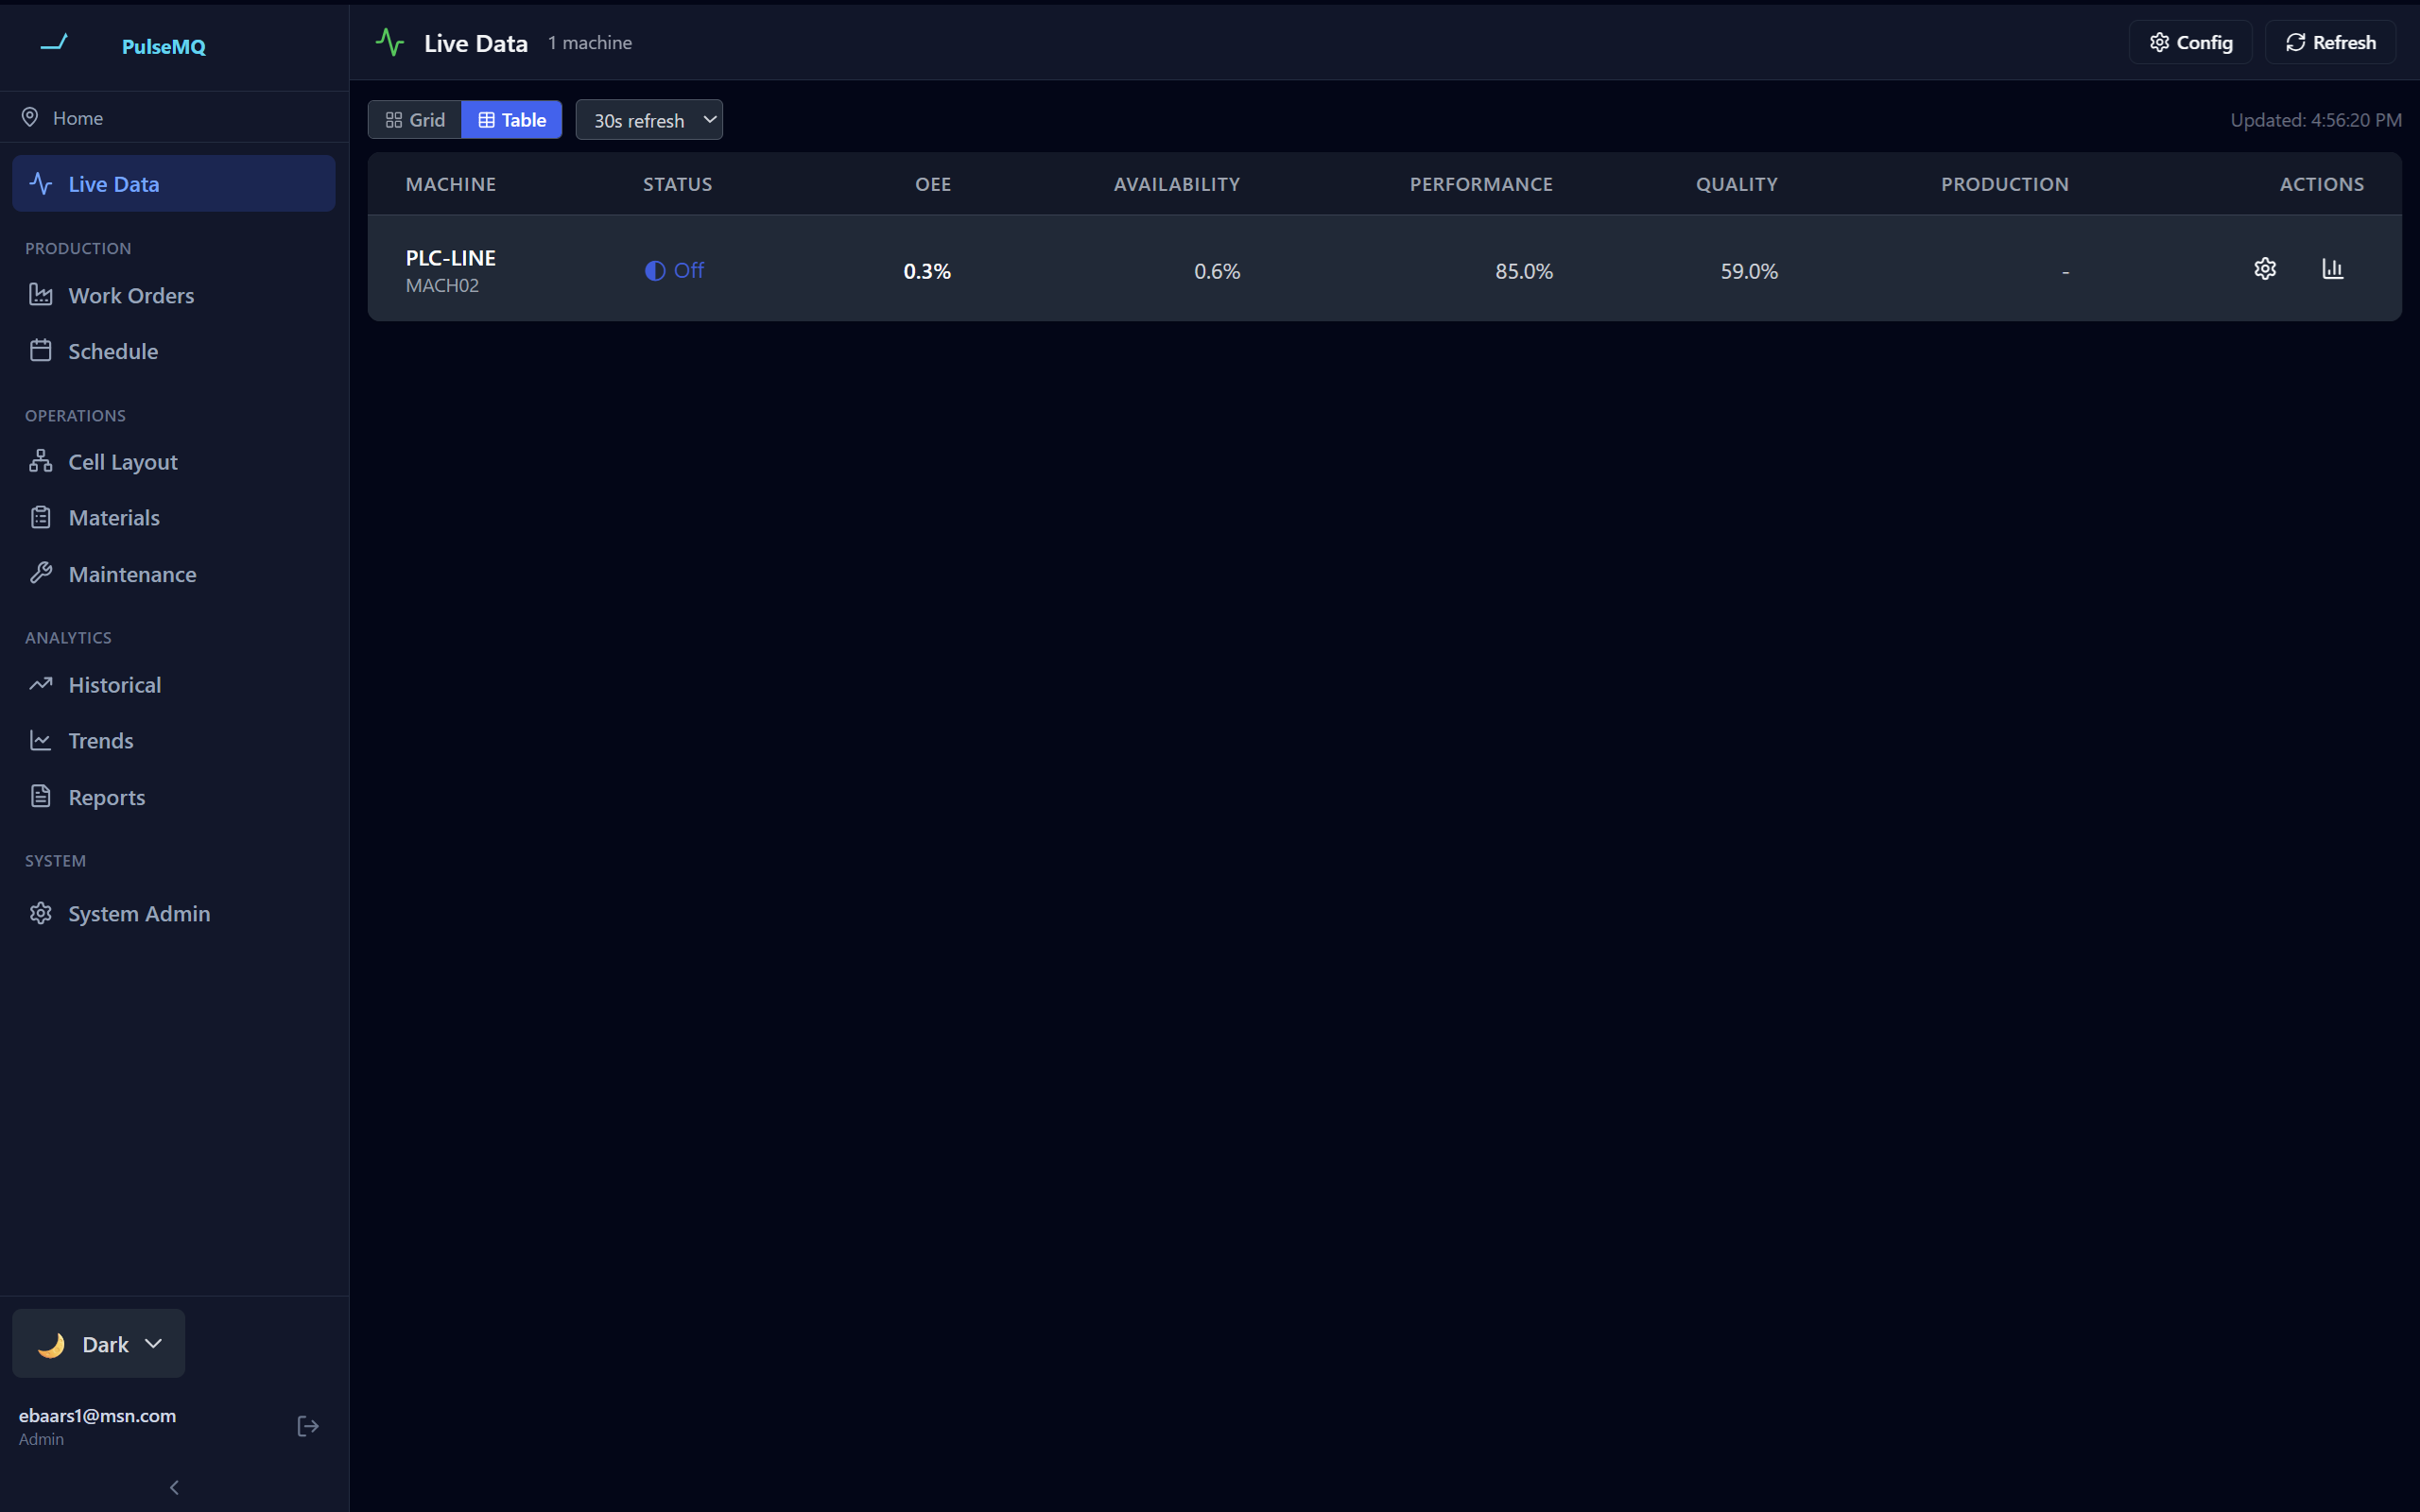Select the Work Orders sidebar icon
This screenshot has height=1512, width=2420.
coord(40,294)
